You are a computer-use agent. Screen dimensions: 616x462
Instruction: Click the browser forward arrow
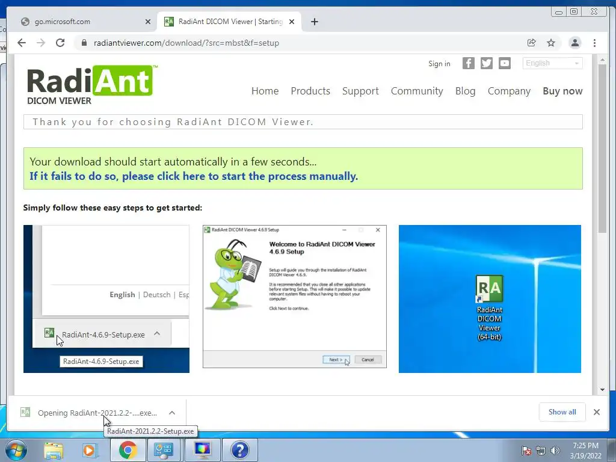41,43
